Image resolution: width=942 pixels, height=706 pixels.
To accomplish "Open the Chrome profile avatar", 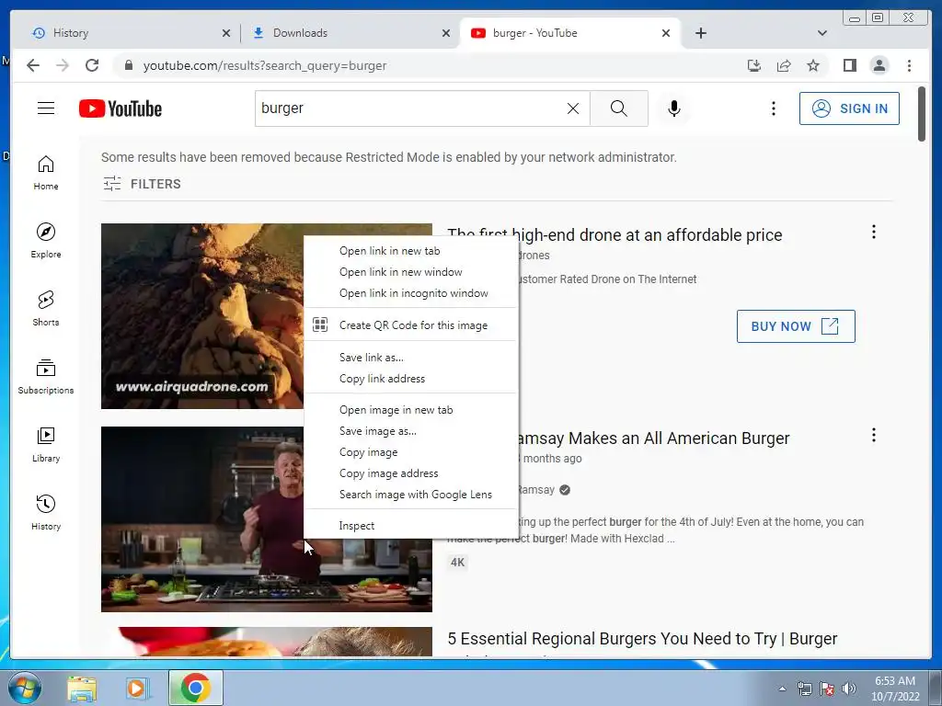I will click(x=879, y=65).
